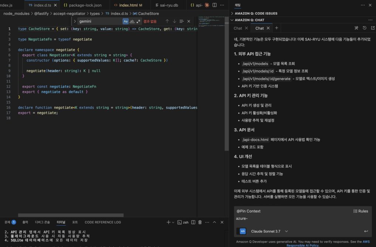376x247 pixels.
Task: Open the new terminal profile dropdown arrow
Action: coord(173,222)
